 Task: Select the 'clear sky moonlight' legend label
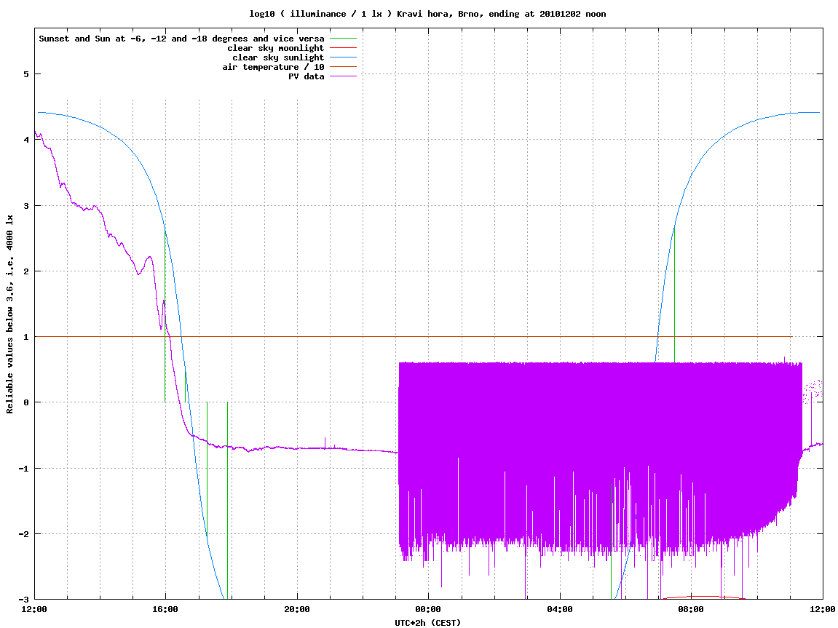(276, 48)
